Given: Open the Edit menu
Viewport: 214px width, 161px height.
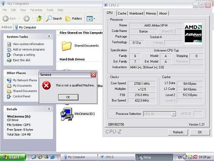Looking at the screenshot, I should tap(13, 10).
